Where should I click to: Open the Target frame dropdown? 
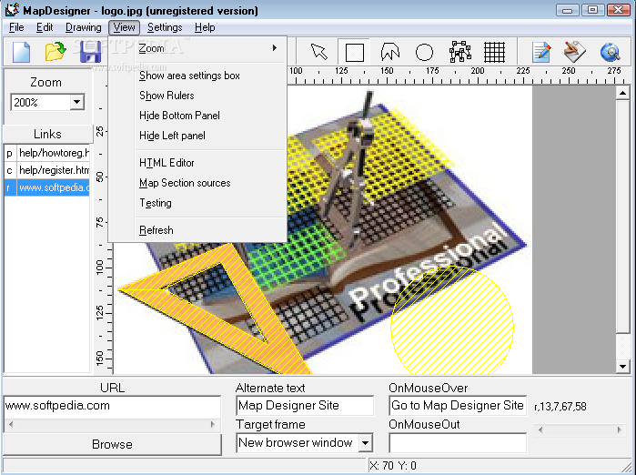pyautogui.click(x=365, y=442)
